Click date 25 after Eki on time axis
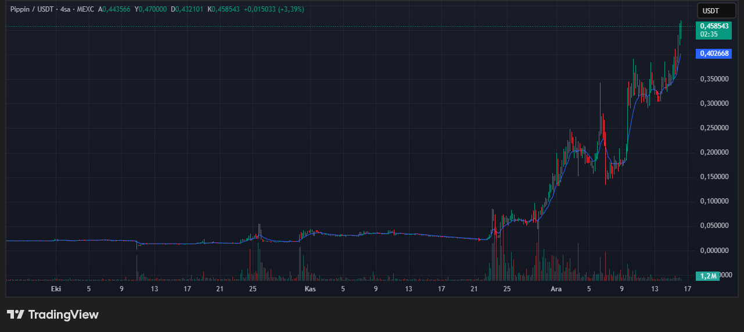The width and height of the screenshot is (744, 332). coord(253,289)
